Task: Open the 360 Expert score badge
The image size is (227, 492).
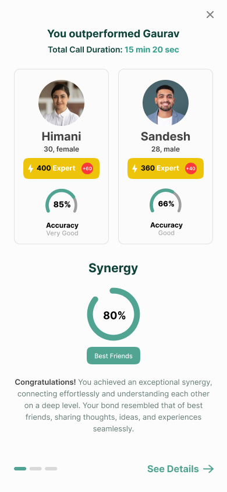Action: (166, 168)
